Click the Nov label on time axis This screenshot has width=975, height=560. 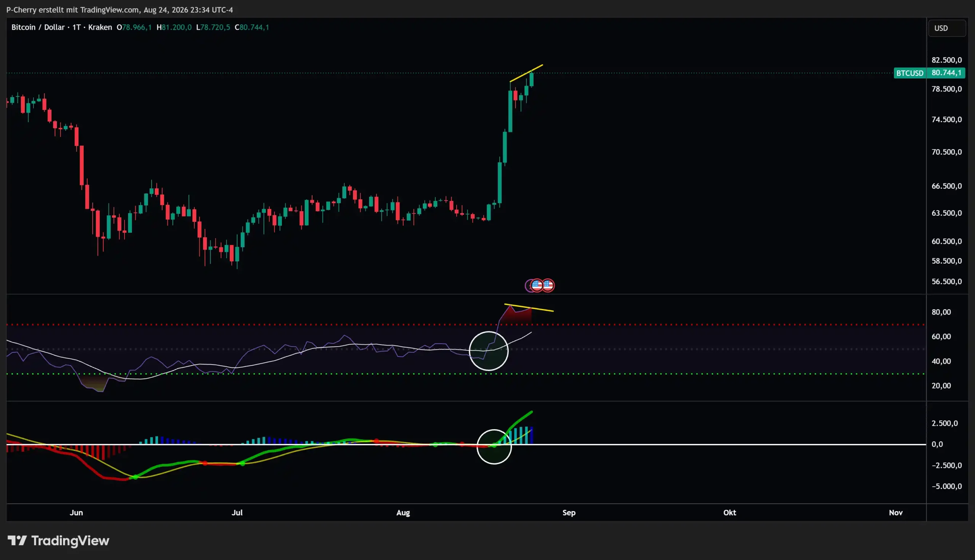[x=896, y=513]
